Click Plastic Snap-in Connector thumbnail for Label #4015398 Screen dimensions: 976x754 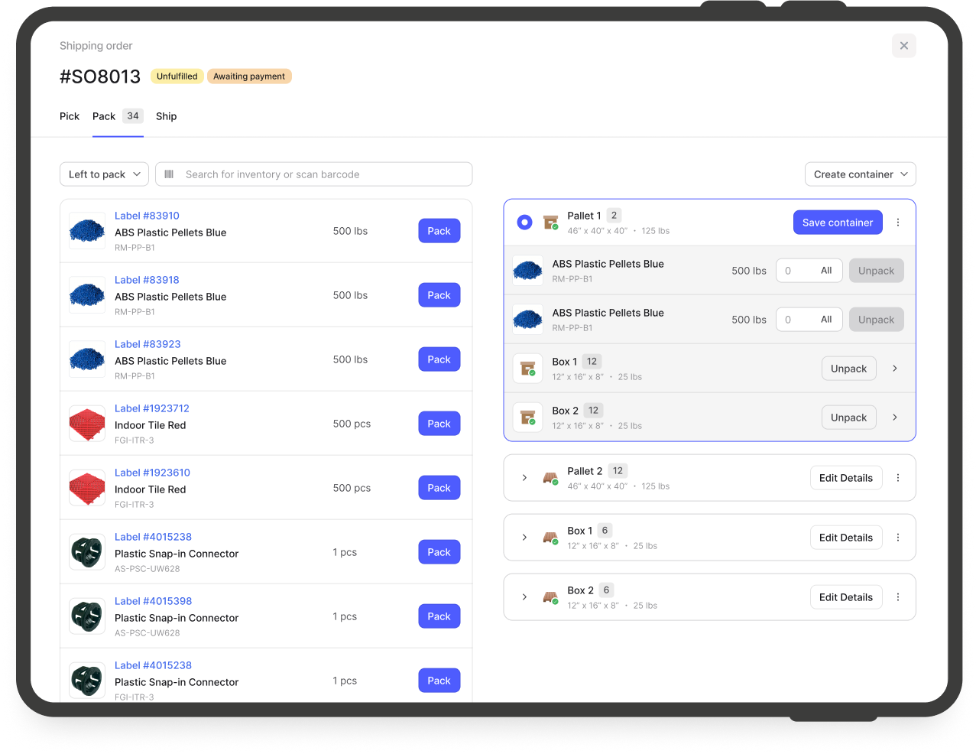[x=87, y=616]
